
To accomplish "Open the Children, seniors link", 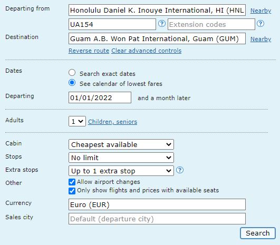I will [x=112, y=122].
